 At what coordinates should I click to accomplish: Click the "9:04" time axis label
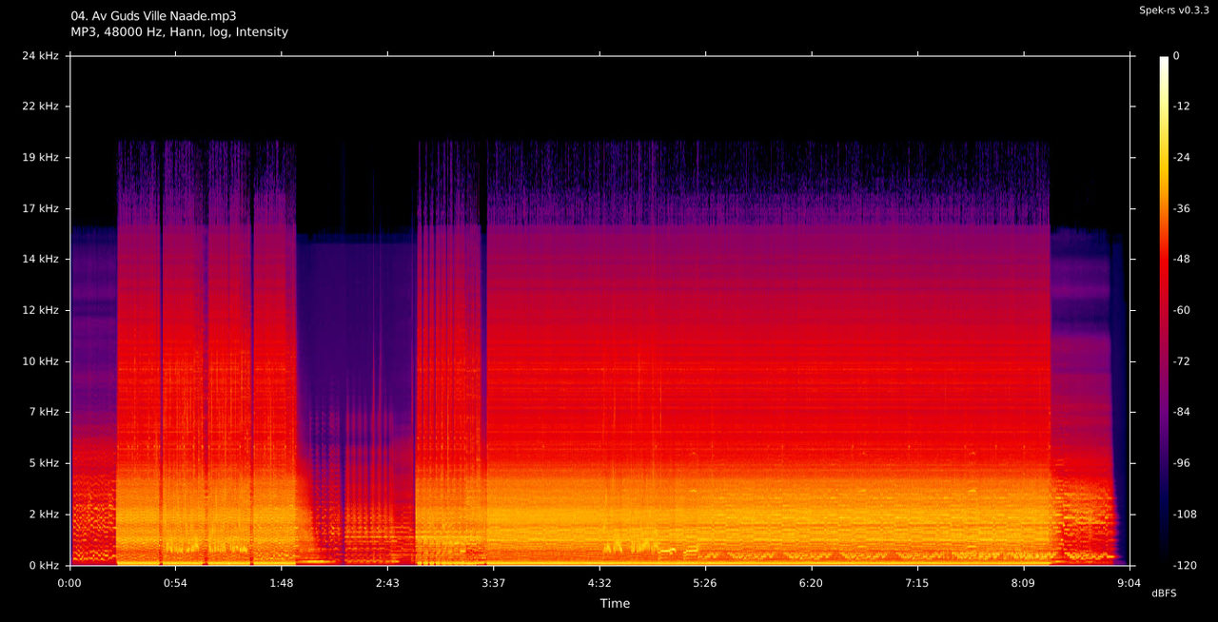click(1129, 582)
